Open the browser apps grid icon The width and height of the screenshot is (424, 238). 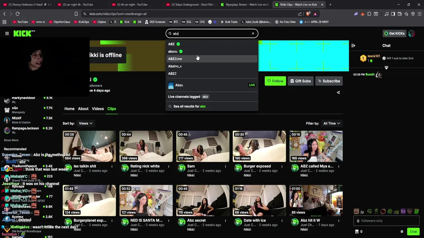4,22
